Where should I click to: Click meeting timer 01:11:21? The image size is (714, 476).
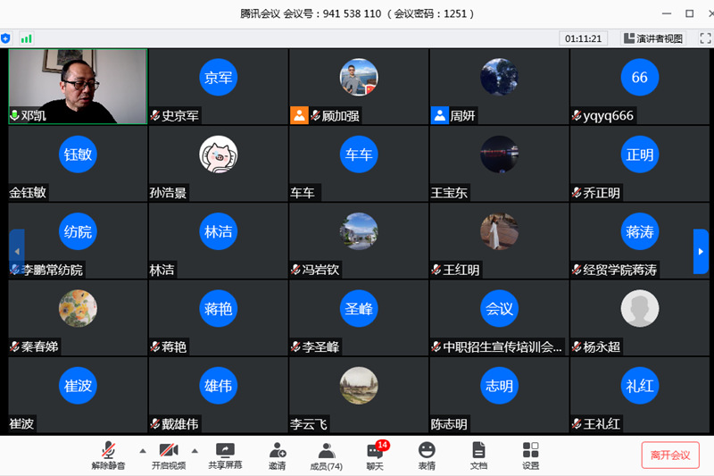coord(584,38)
